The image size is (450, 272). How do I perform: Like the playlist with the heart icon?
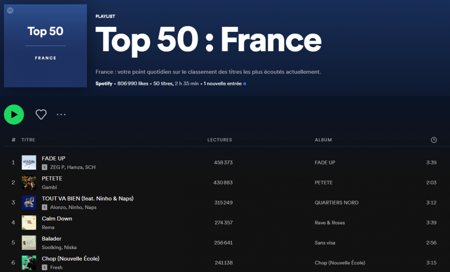[41, 114]
